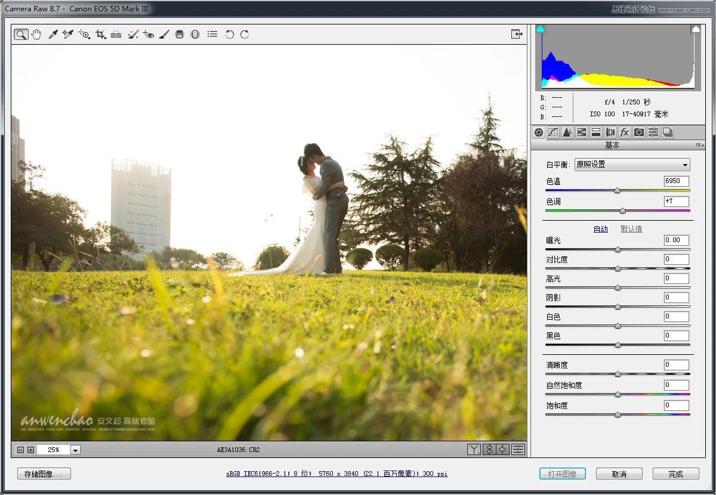Open the 白平衡 white balance dropdown
716x495 pixels.
pos(632,165)
